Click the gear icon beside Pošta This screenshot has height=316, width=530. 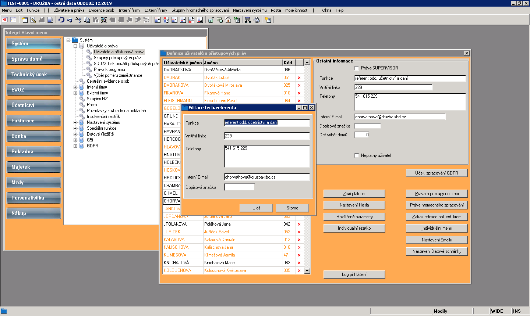[x=82, y=105]
